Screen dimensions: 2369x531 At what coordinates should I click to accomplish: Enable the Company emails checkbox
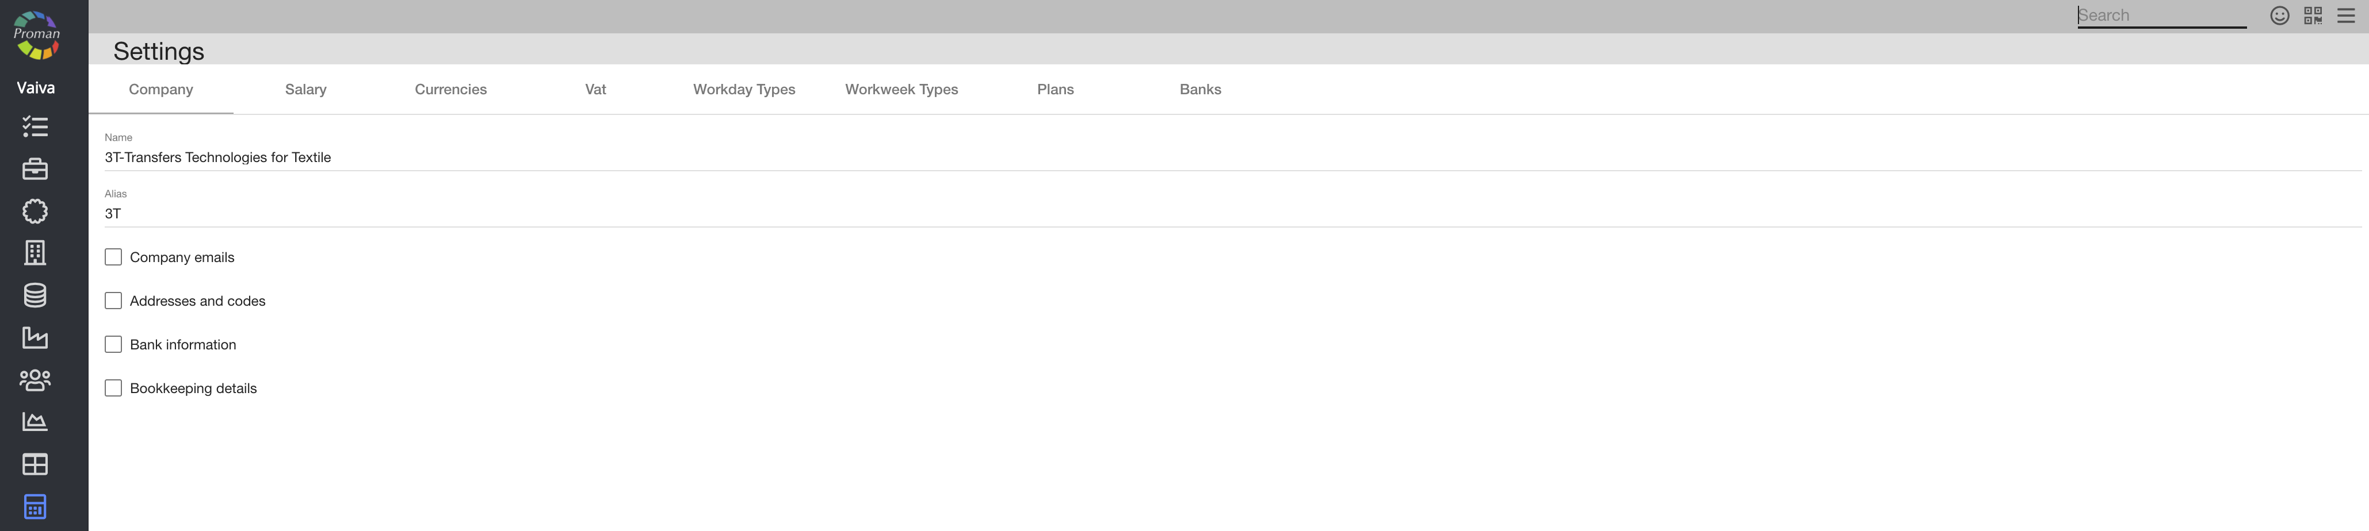pos(113,257)
